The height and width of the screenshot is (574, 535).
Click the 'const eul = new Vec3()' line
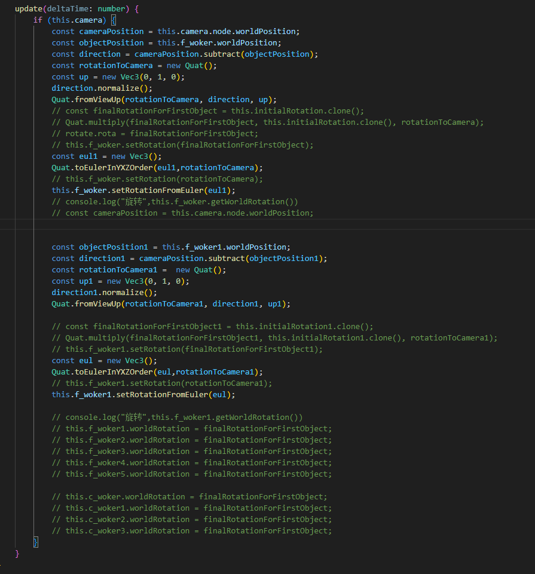tap(104, 361)
